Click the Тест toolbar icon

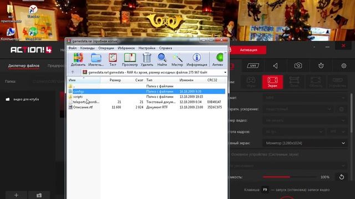113,60
